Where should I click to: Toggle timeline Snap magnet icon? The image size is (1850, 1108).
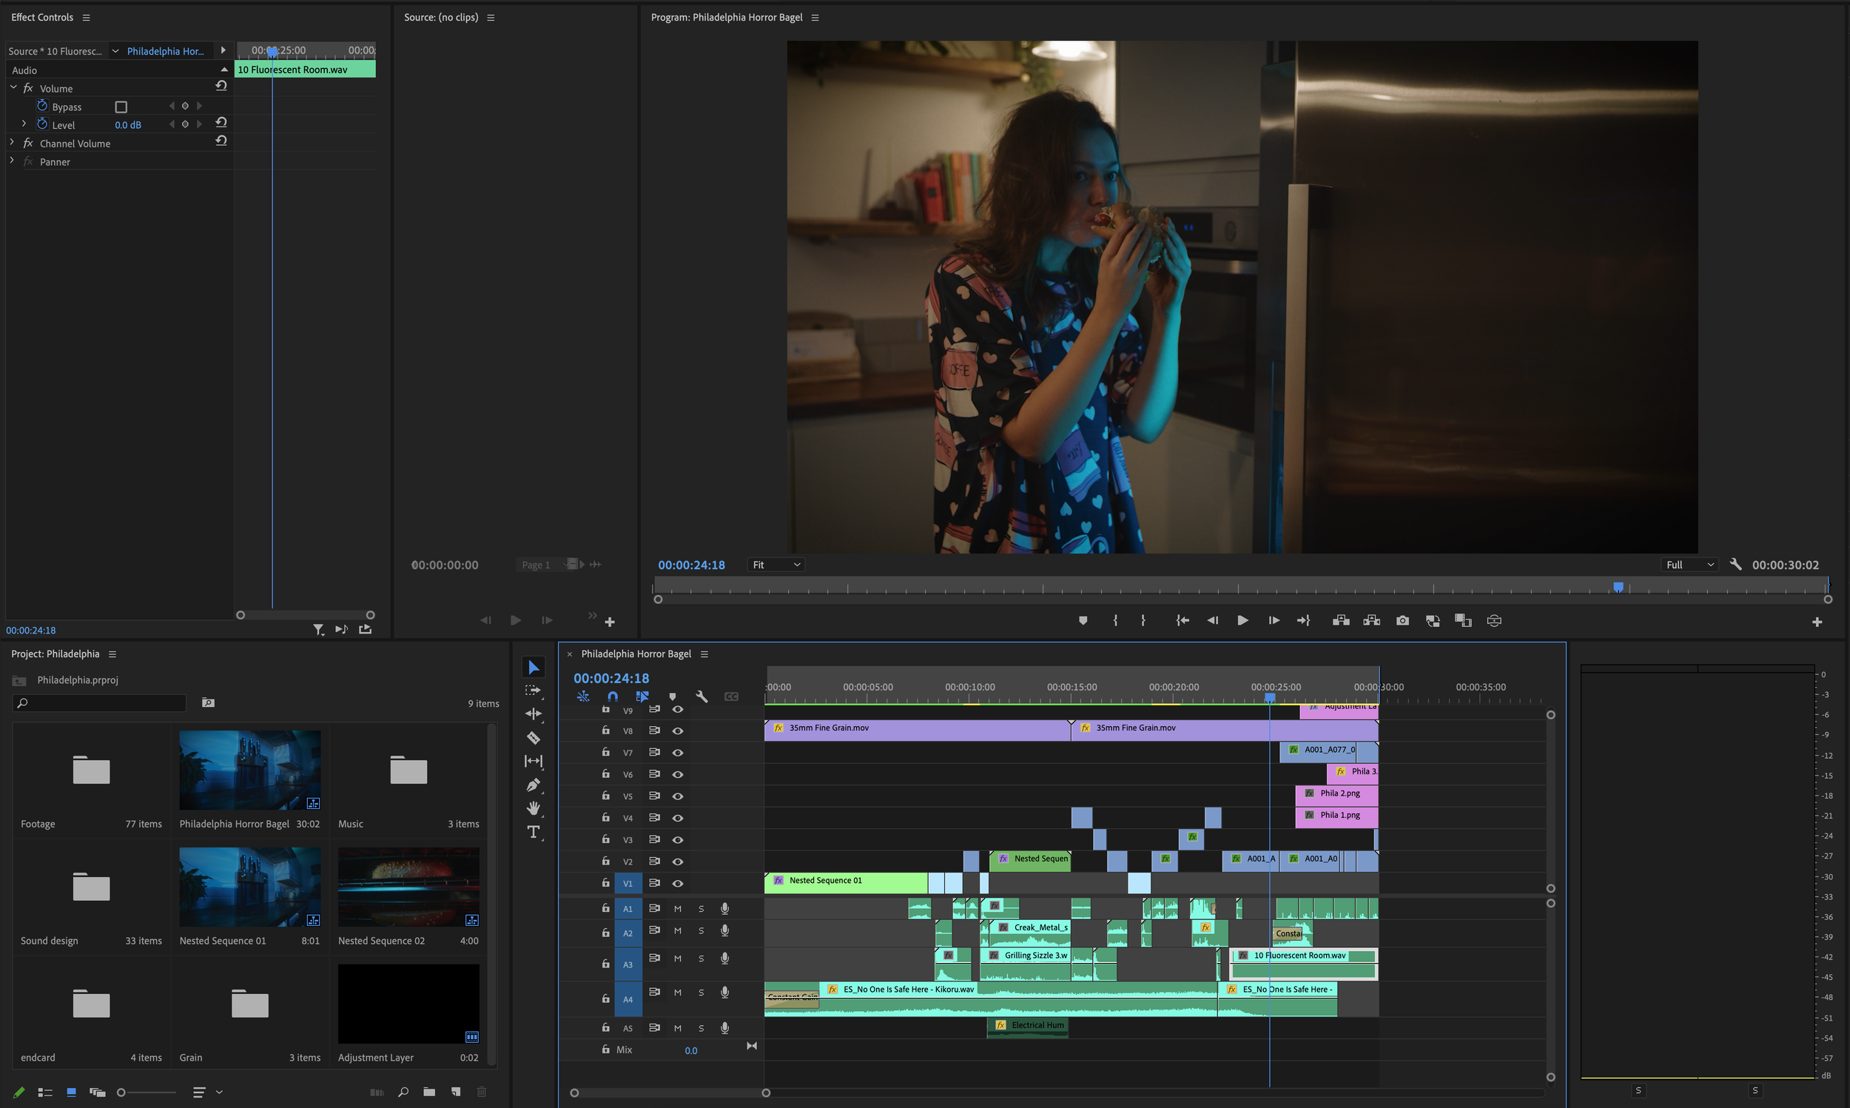[x=613, y=696]
